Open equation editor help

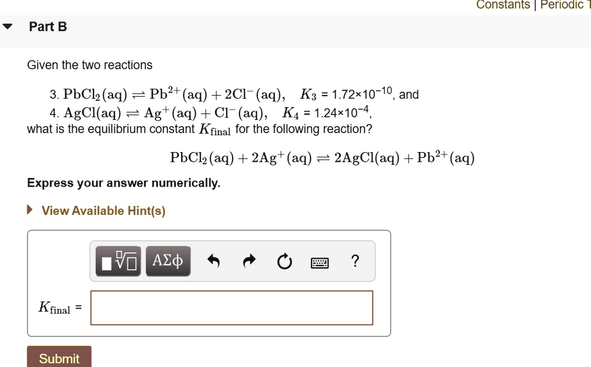click(x=355, y=261)
